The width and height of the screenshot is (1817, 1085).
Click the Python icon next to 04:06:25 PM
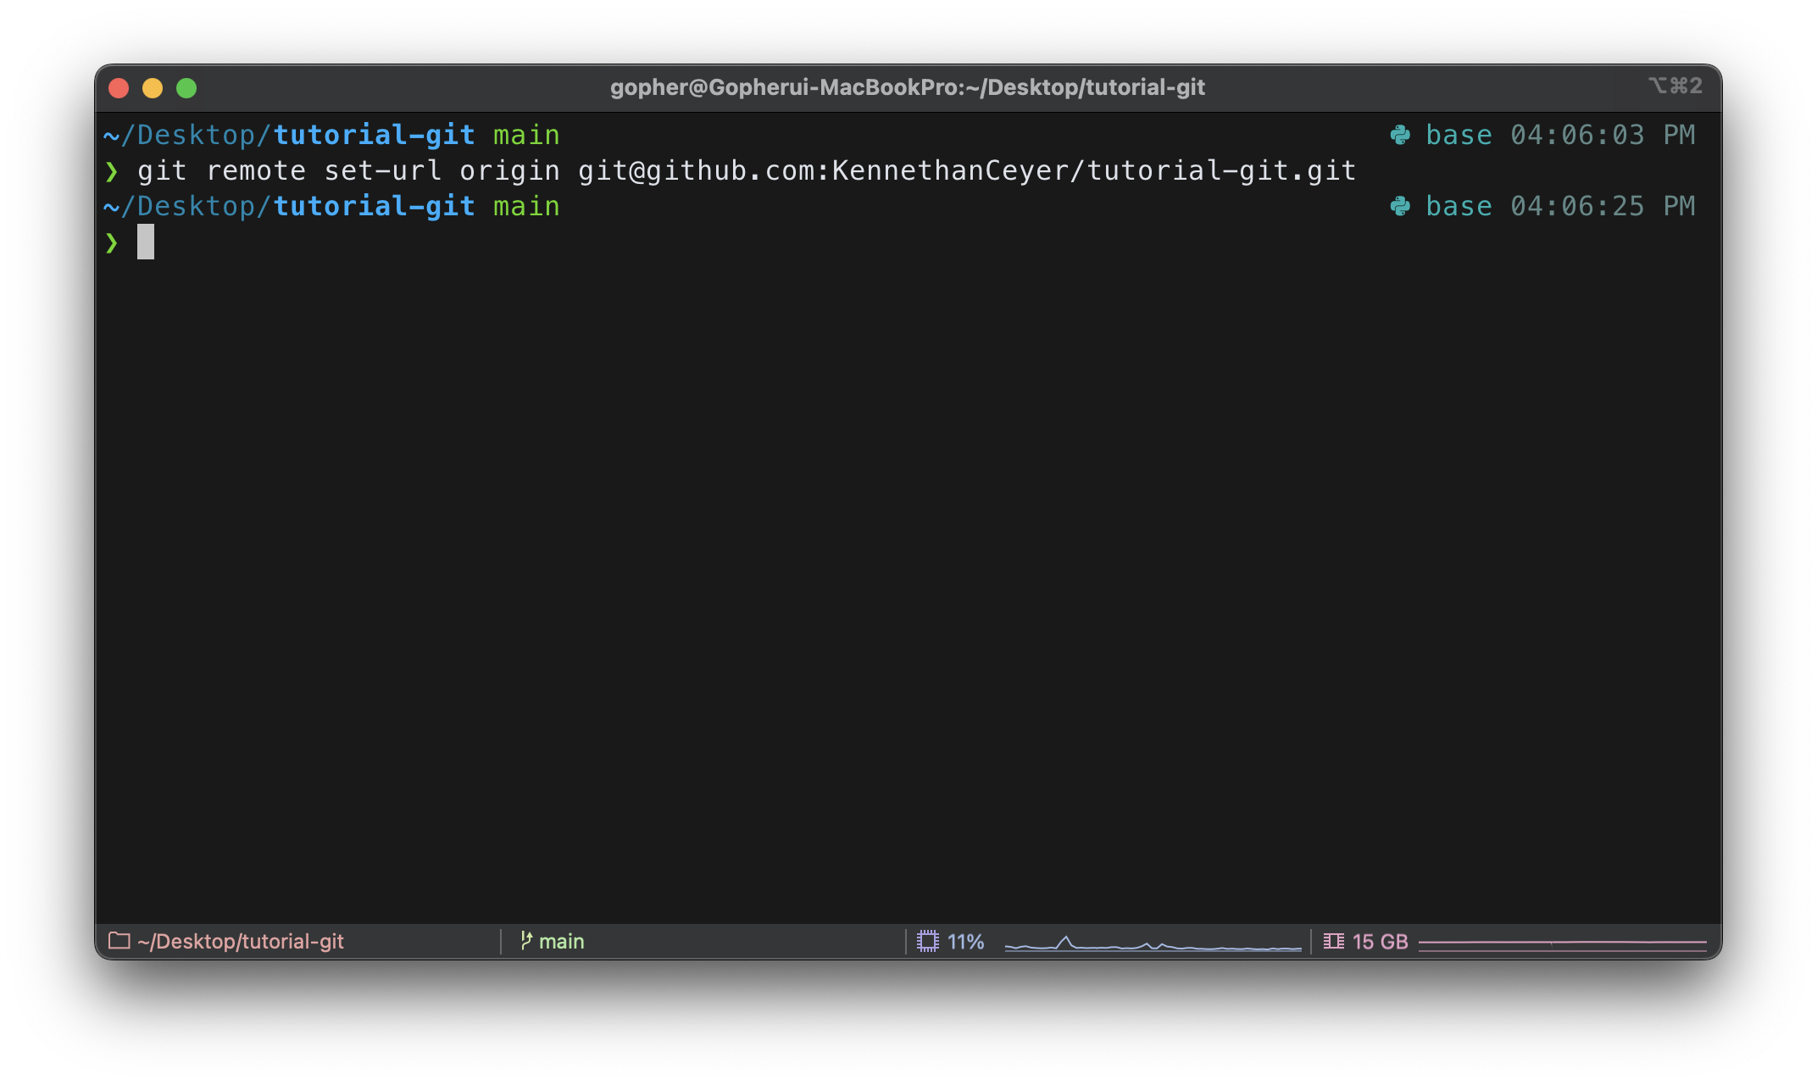coord(1400,206)
